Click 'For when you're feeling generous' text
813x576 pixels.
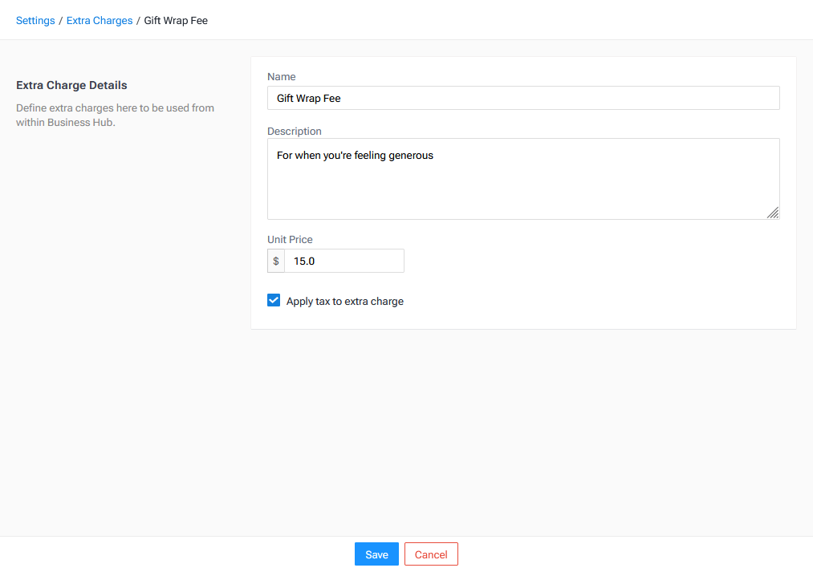click(x=355, y=156)
